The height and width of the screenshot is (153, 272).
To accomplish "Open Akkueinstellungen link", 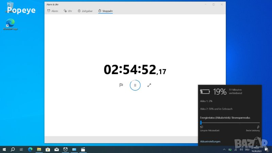I will tap(210, 141).
